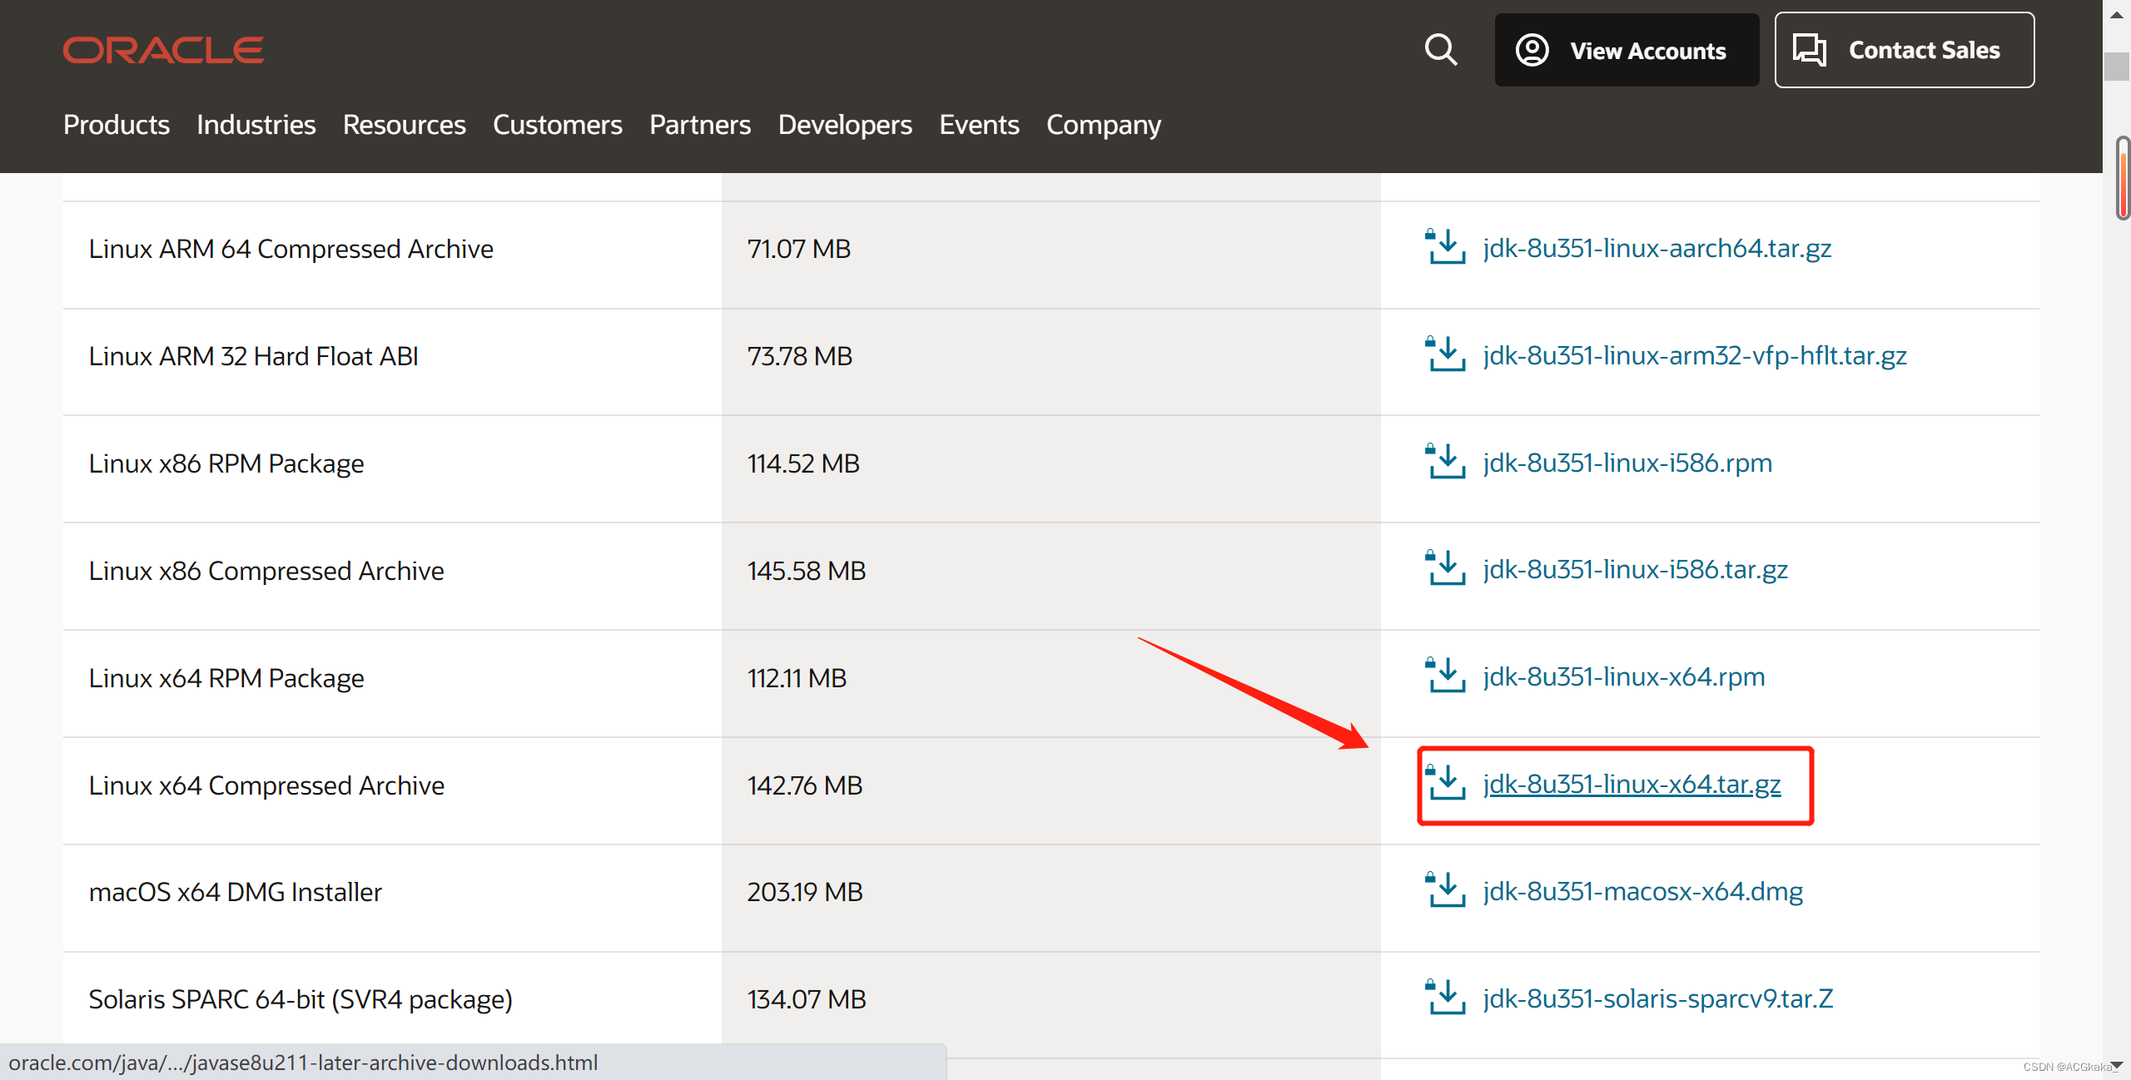Click the browser scrollbar down arrow
This screenshot has width=2131, height=1080.
pyautogui.click(x=2117, y=1066)
